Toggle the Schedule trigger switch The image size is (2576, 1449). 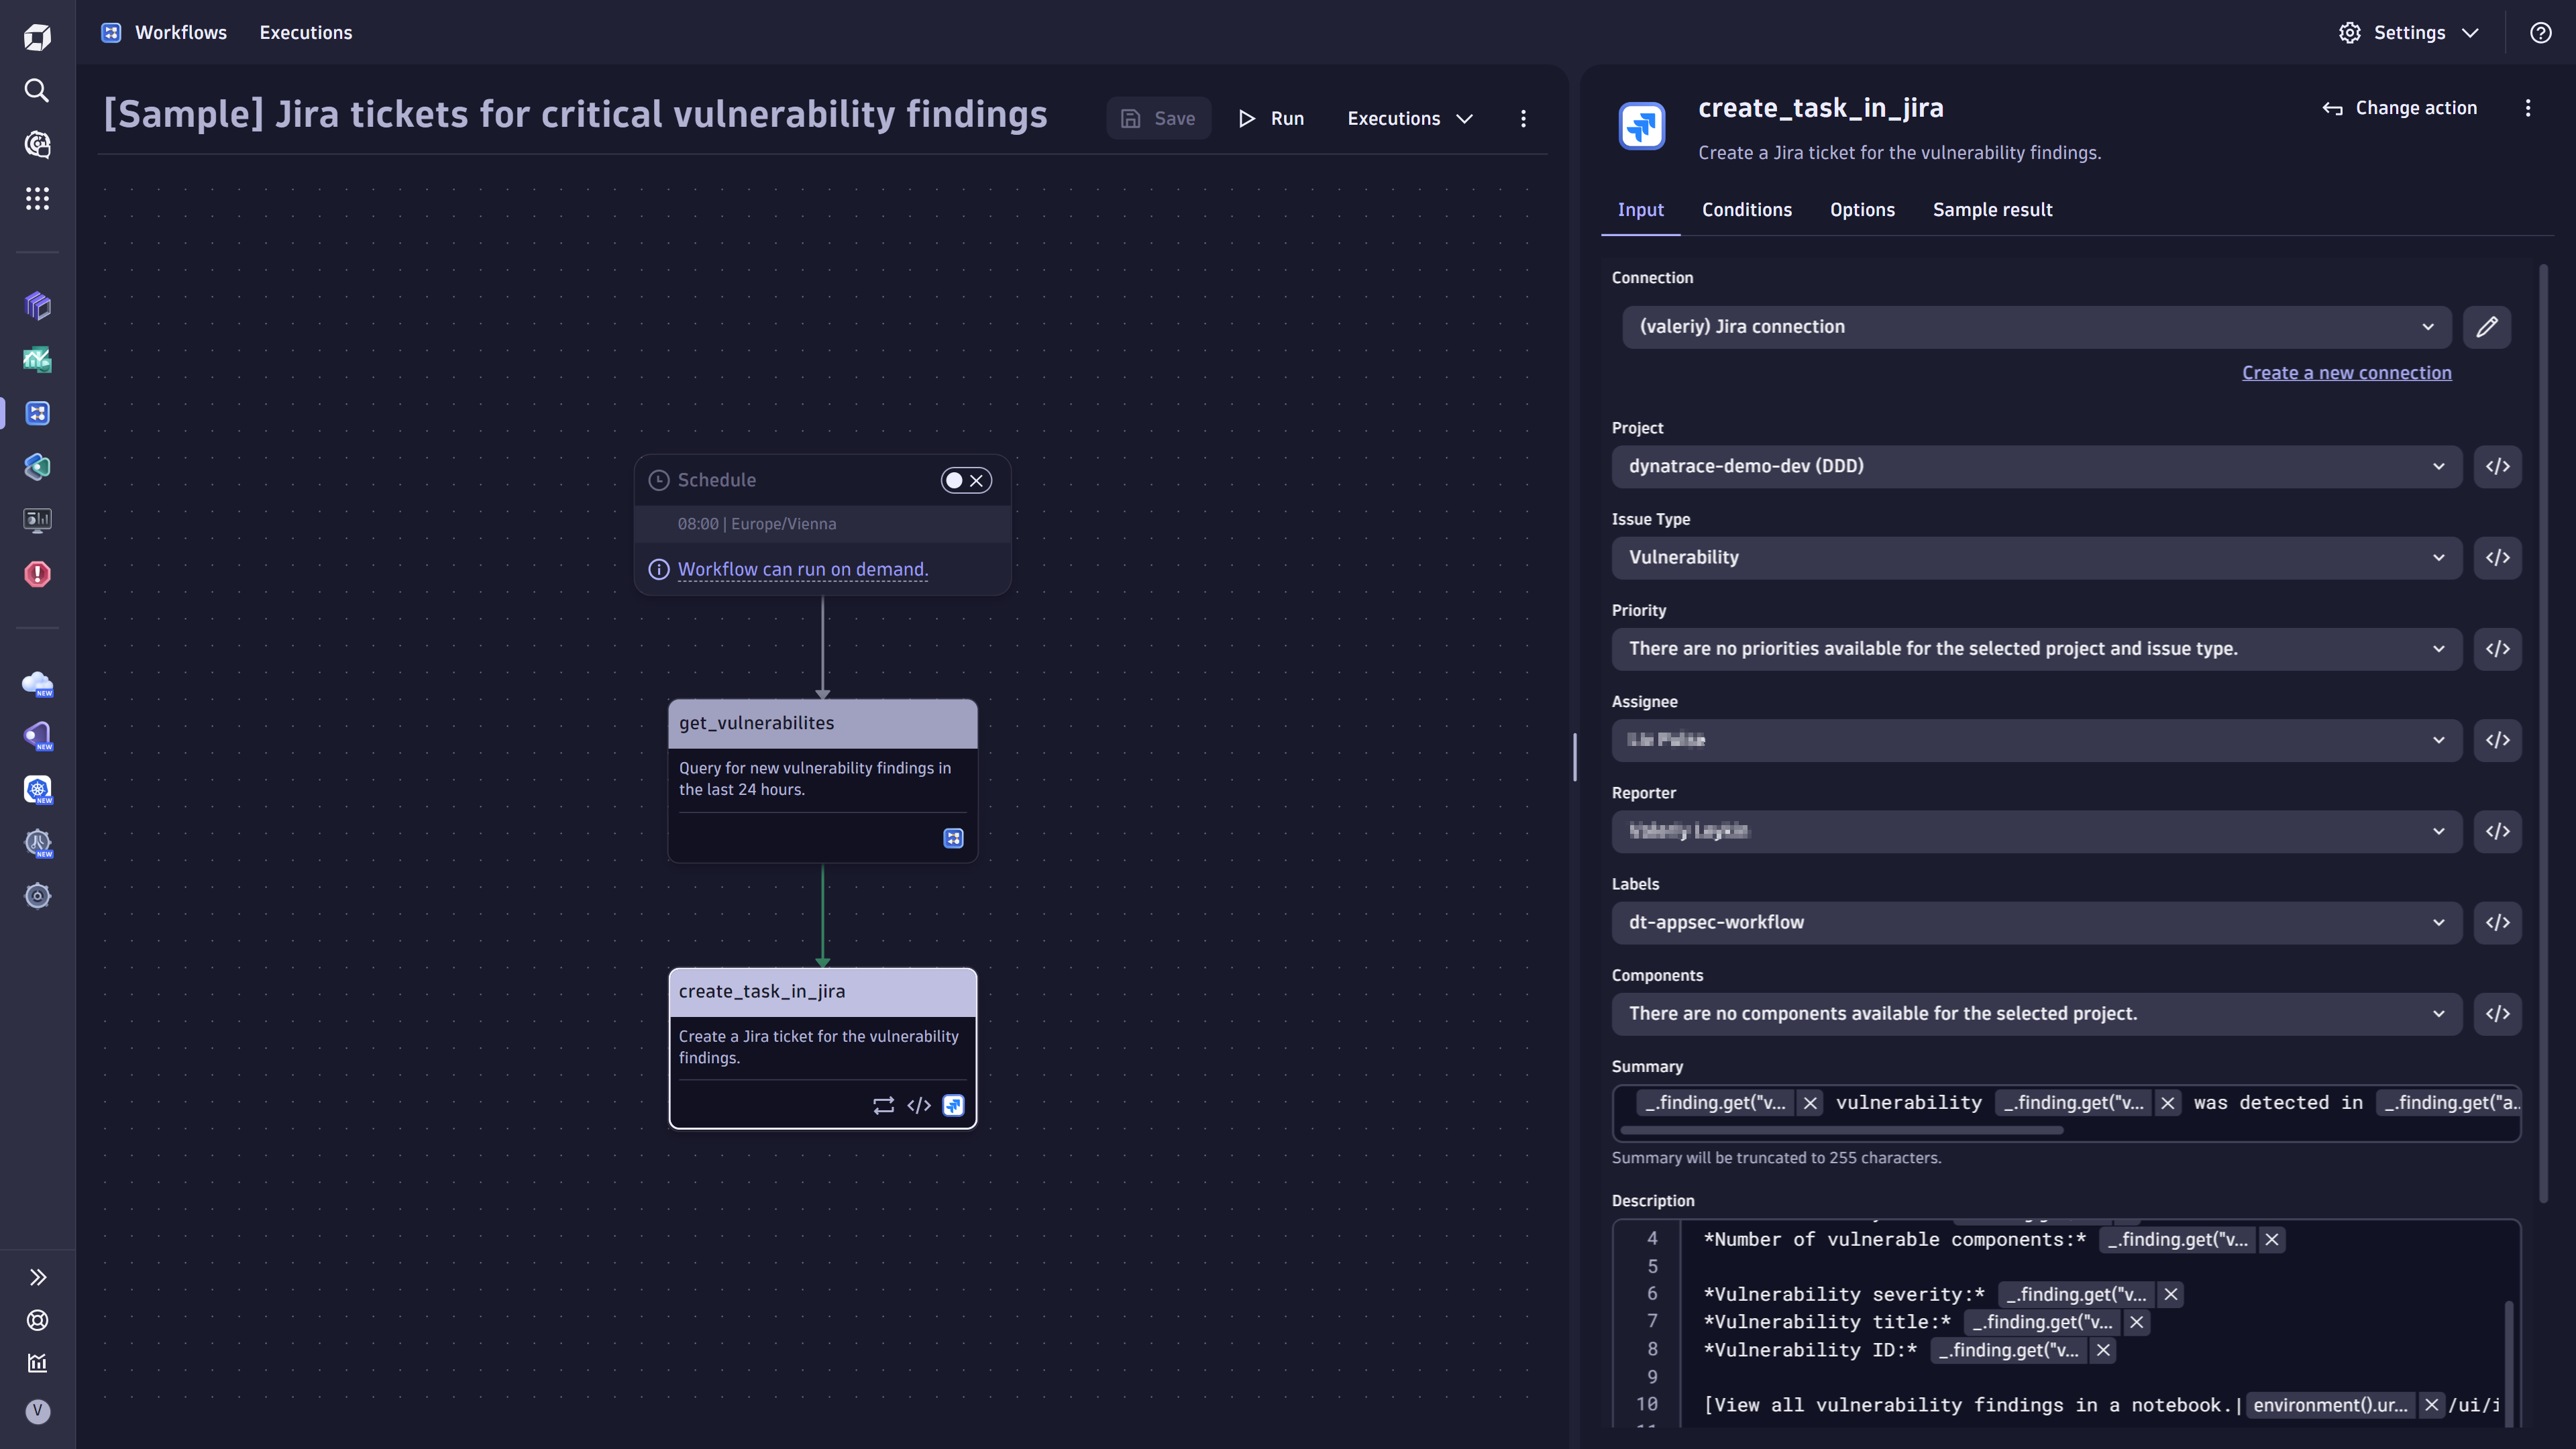click(x=965, y=481)
